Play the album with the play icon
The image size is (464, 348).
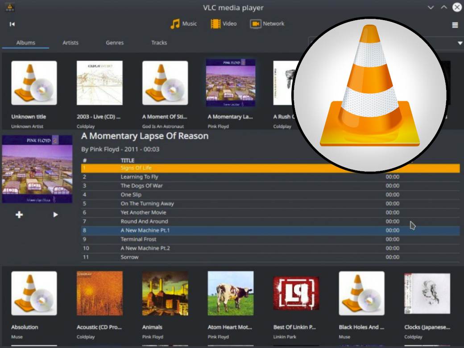pyautogui.click(x=55, y=215)
